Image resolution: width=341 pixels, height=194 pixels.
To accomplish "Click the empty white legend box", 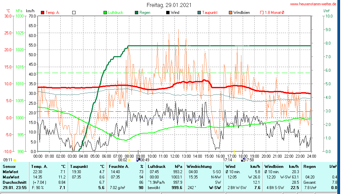I will (74, 13).
